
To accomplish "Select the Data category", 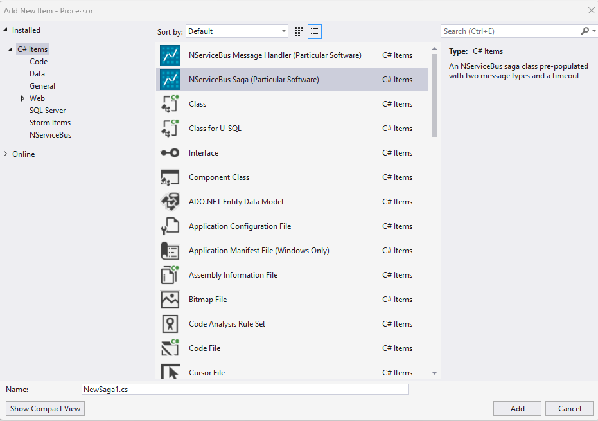I will tap(37, 74).
